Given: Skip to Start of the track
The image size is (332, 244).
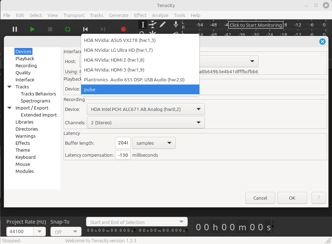Looking at the screenshot, I should point(85,29).
